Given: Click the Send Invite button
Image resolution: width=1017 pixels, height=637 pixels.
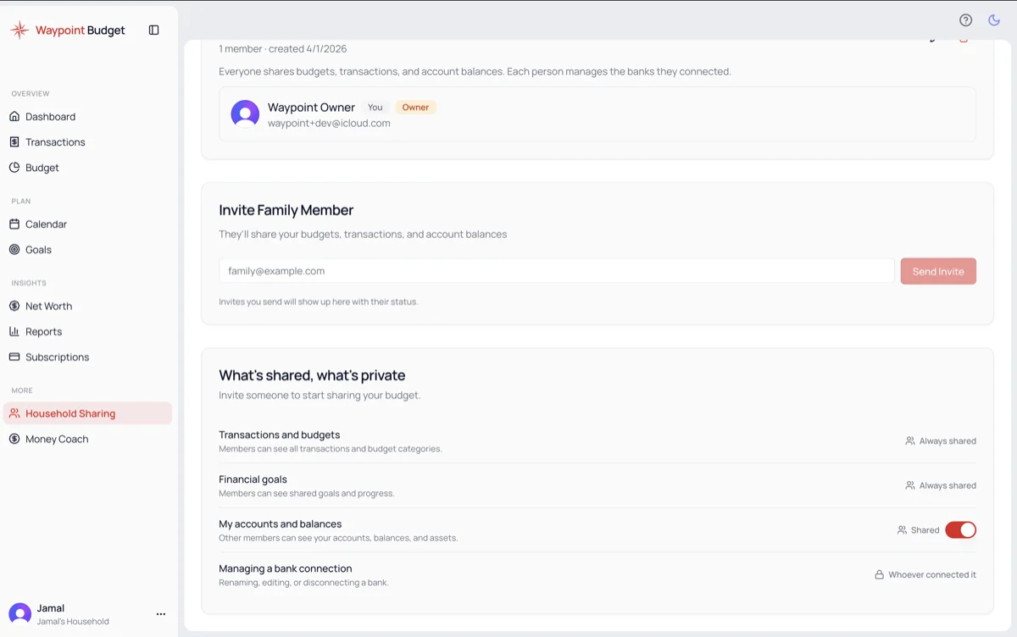Looking at the screenshot, I should (938, 271).
